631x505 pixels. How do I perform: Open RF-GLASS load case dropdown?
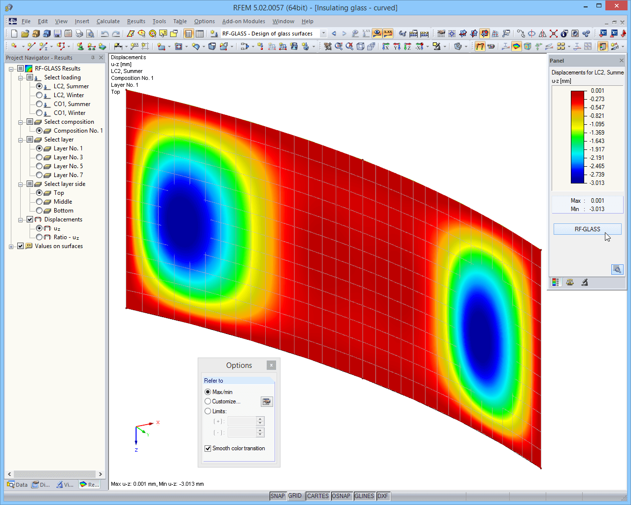click(x=323, y=34)
